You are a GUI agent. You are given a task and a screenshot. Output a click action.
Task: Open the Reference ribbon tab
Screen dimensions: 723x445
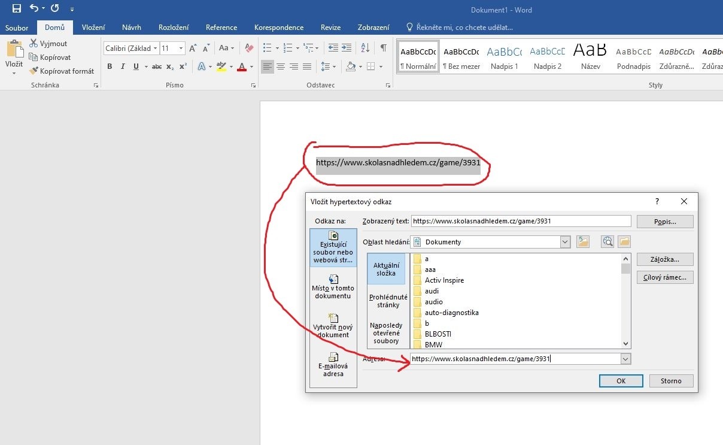pos(221,28)
